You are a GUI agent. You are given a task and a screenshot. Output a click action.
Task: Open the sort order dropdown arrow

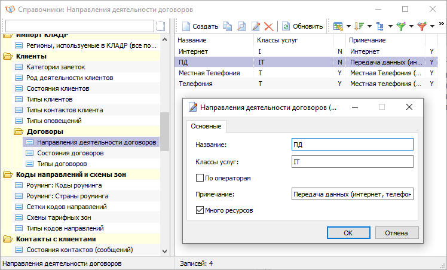point(369,26)
